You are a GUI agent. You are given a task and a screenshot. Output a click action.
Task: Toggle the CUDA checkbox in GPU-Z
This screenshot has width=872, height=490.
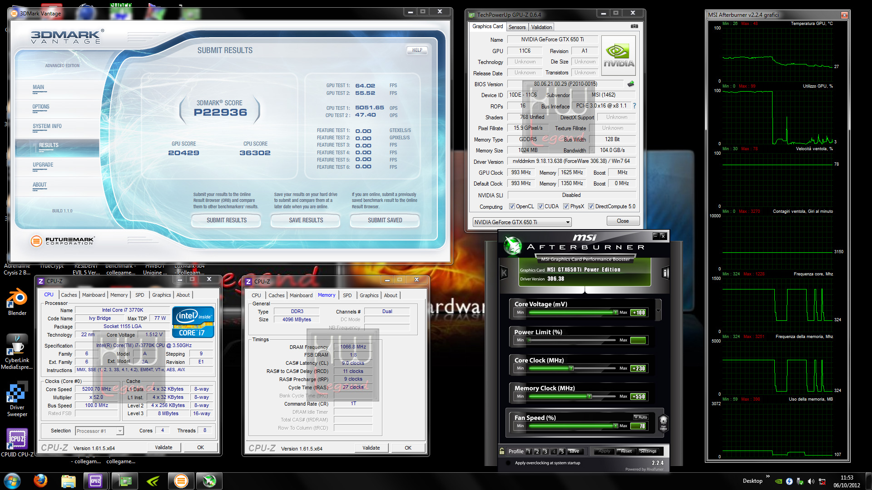[x=540, y=206]
